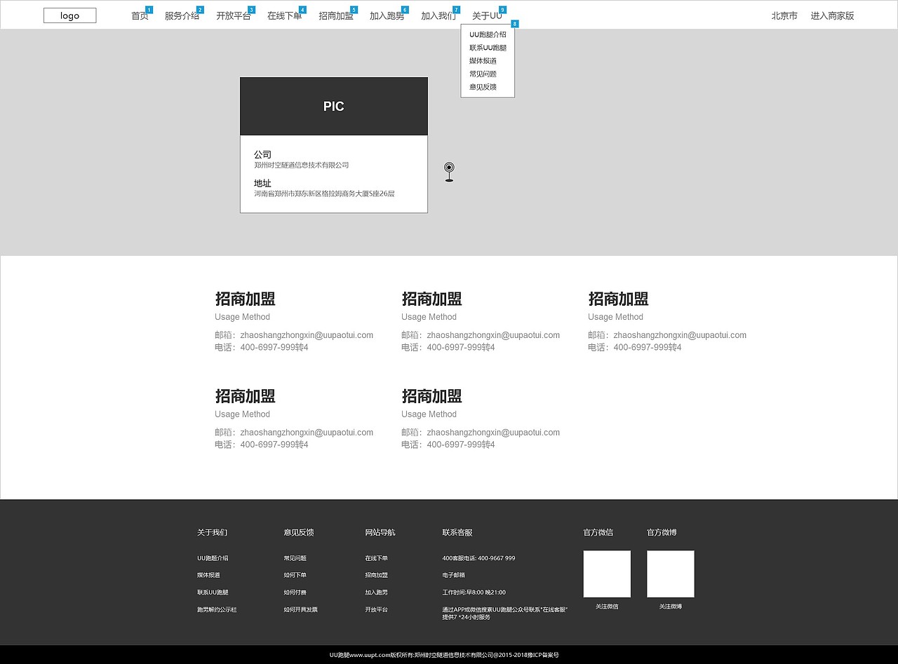Click the 关于我们 footer heading
This screenshot has height=664, width=898.
[212, 532]
